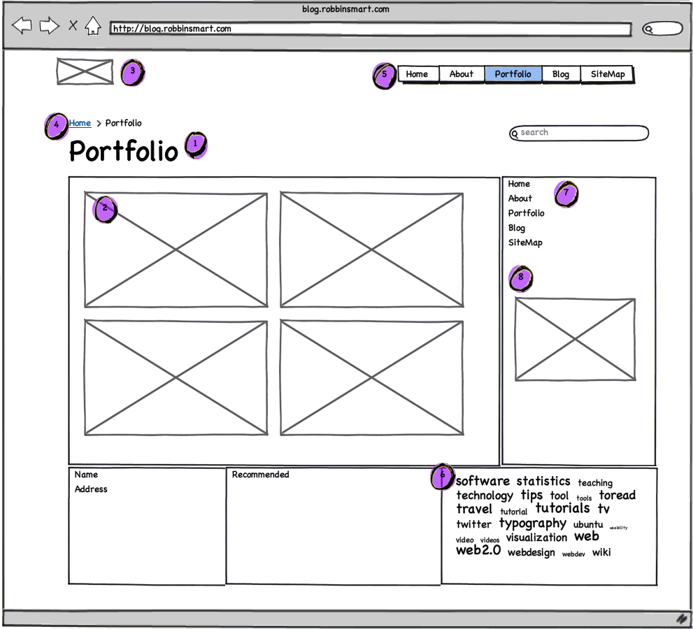Click the browser forward arrow
The image size is (693, 629).
pyautogui.click(x=49, y=27)
